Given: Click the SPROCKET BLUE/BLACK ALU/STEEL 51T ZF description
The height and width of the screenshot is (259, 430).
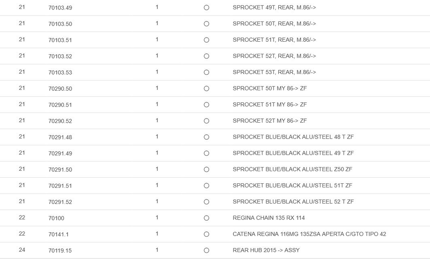Looking at the screenshot, I should click(292, 185).
